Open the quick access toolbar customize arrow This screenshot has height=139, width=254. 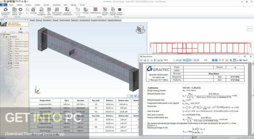click(x=27, y=1)
